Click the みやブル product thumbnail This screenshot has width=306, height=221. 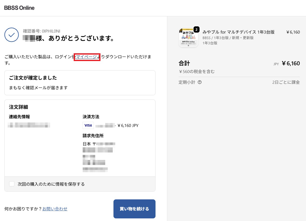pos(188,38)
